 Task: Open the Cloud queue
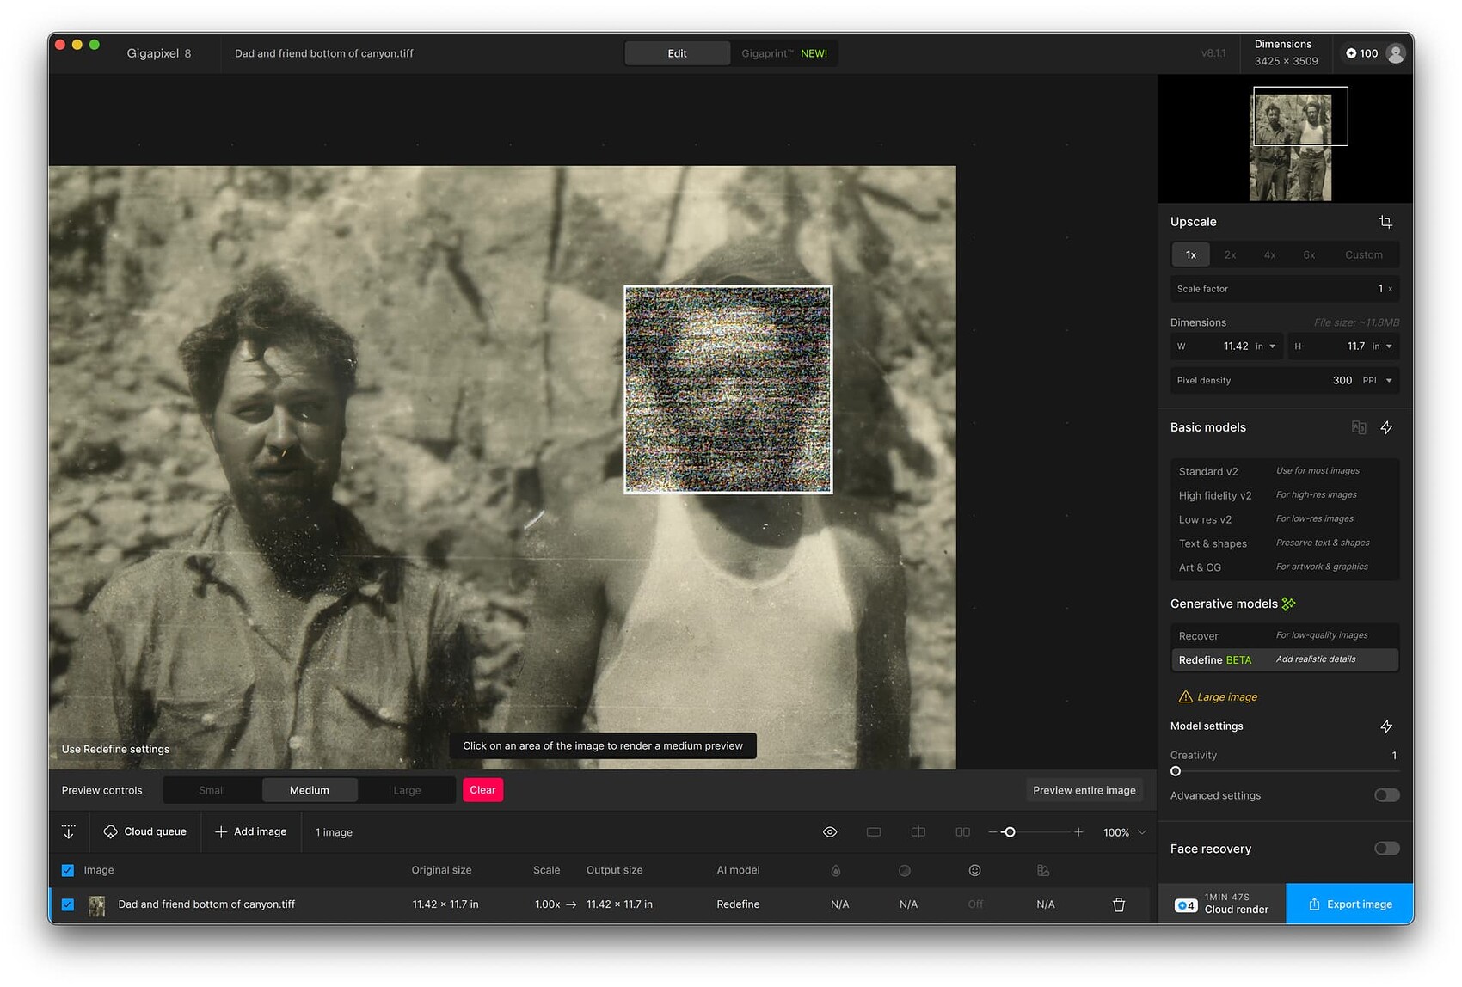[x=144, y=831]
